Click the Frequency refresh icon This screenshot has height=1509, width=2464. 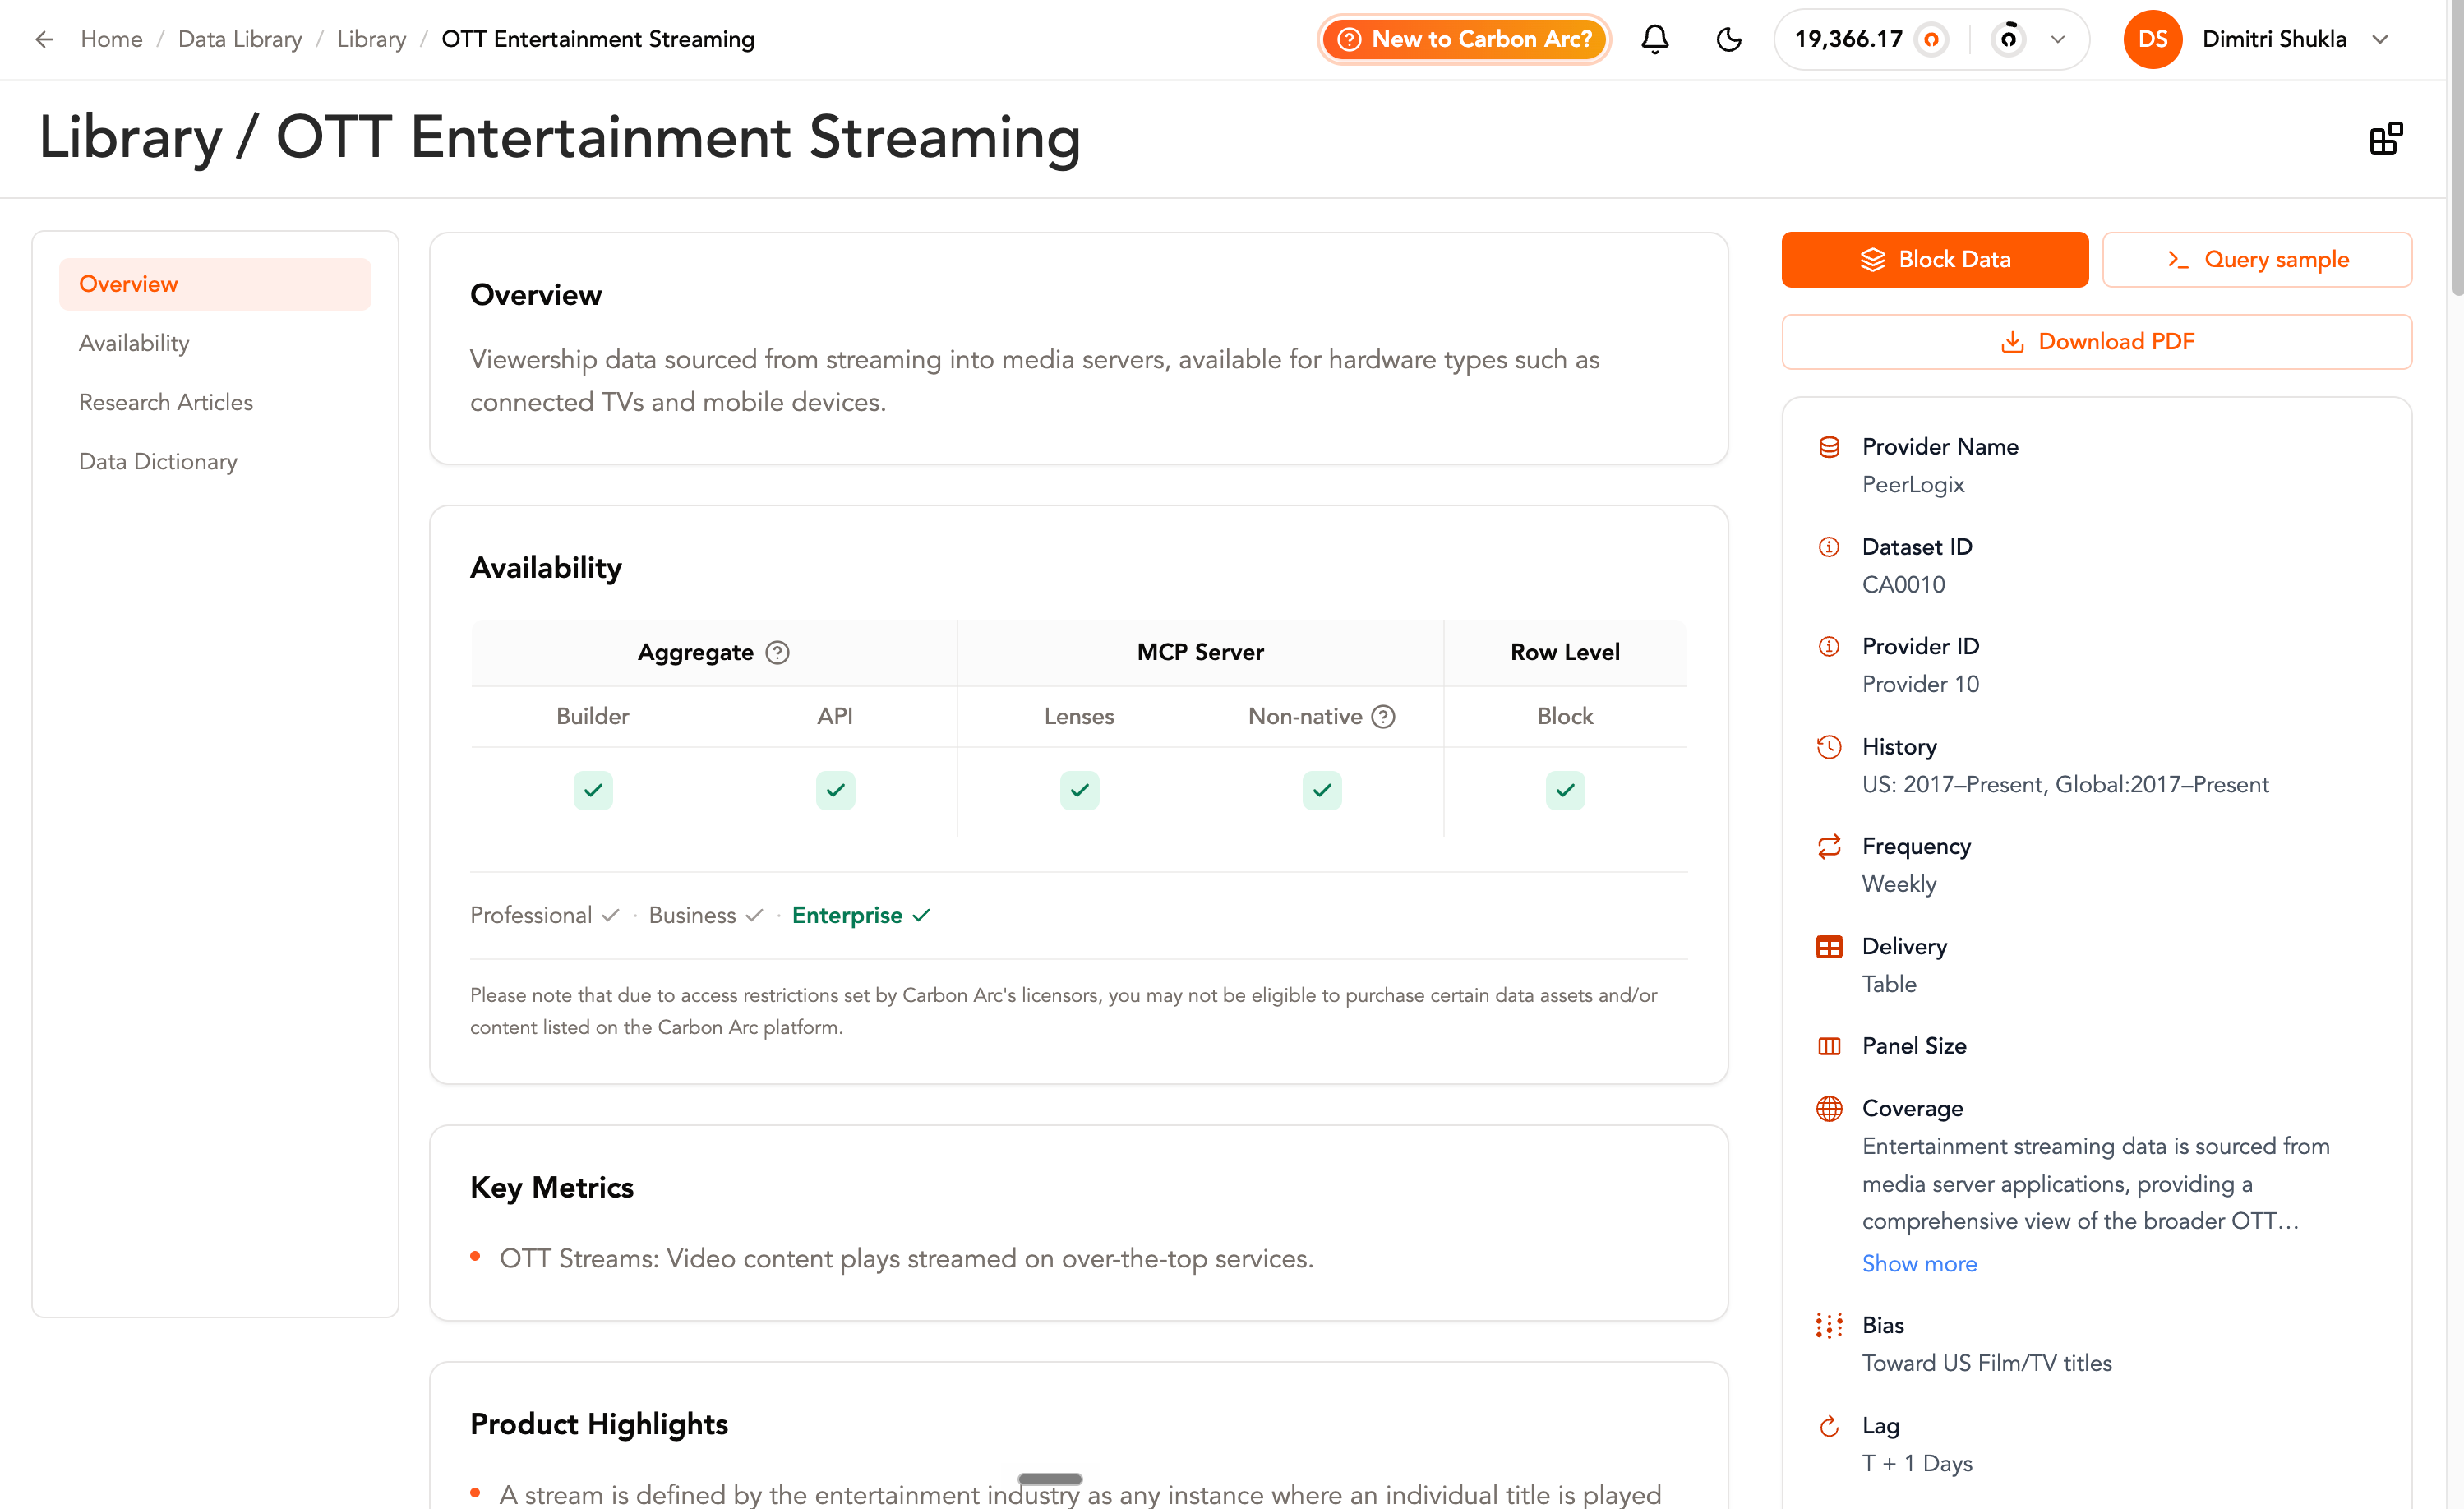click(1829, 846)
